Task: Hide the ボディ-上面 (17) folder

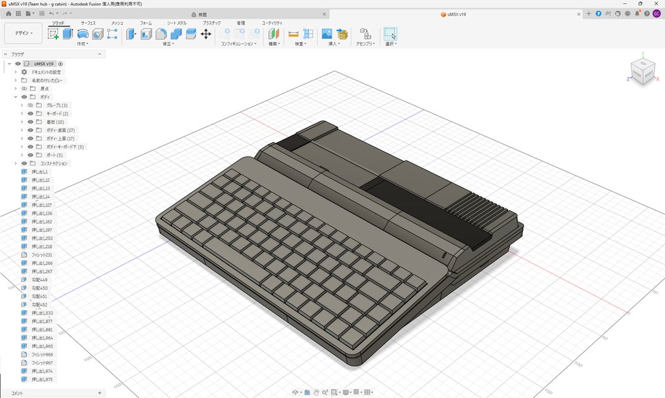Action: 31,138
